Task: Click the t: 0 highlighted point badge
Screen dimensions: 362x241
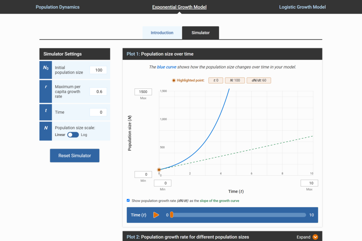Action: point(216,80)
